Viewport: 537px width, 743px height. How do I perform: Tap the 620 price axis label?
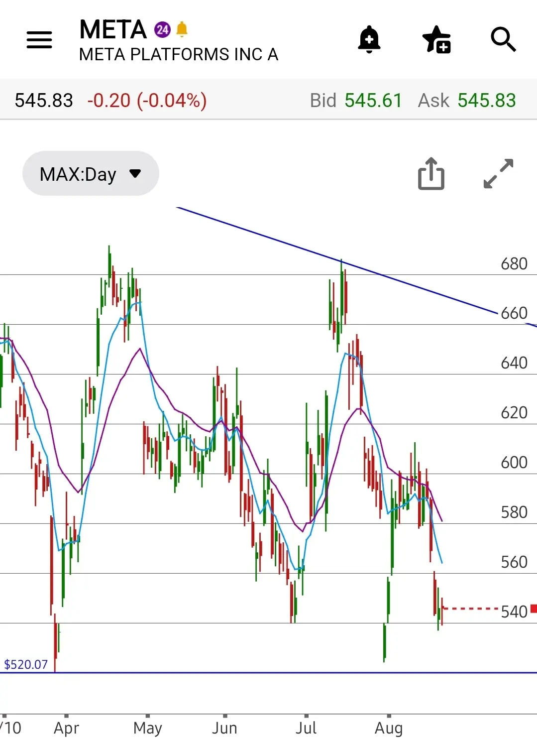click(514, 412)
